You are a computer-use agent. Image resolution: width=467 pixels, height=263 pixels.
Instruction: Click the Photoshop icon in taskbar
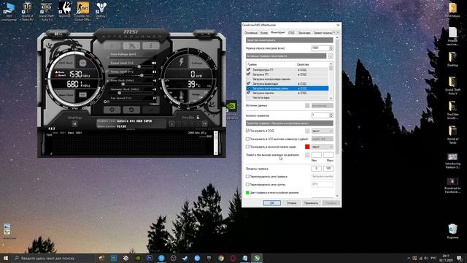point(150,258)
